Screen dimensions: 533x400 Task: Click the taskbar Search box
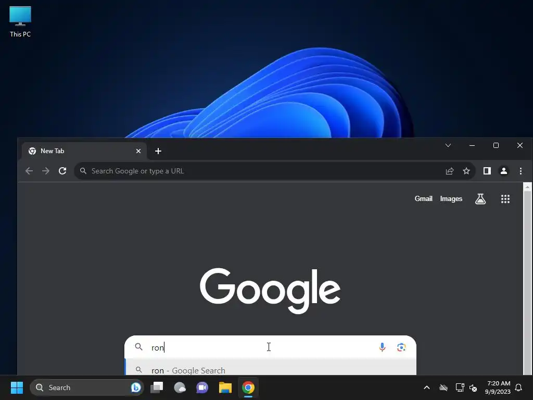pyautogui.click(x=87, y=387)
